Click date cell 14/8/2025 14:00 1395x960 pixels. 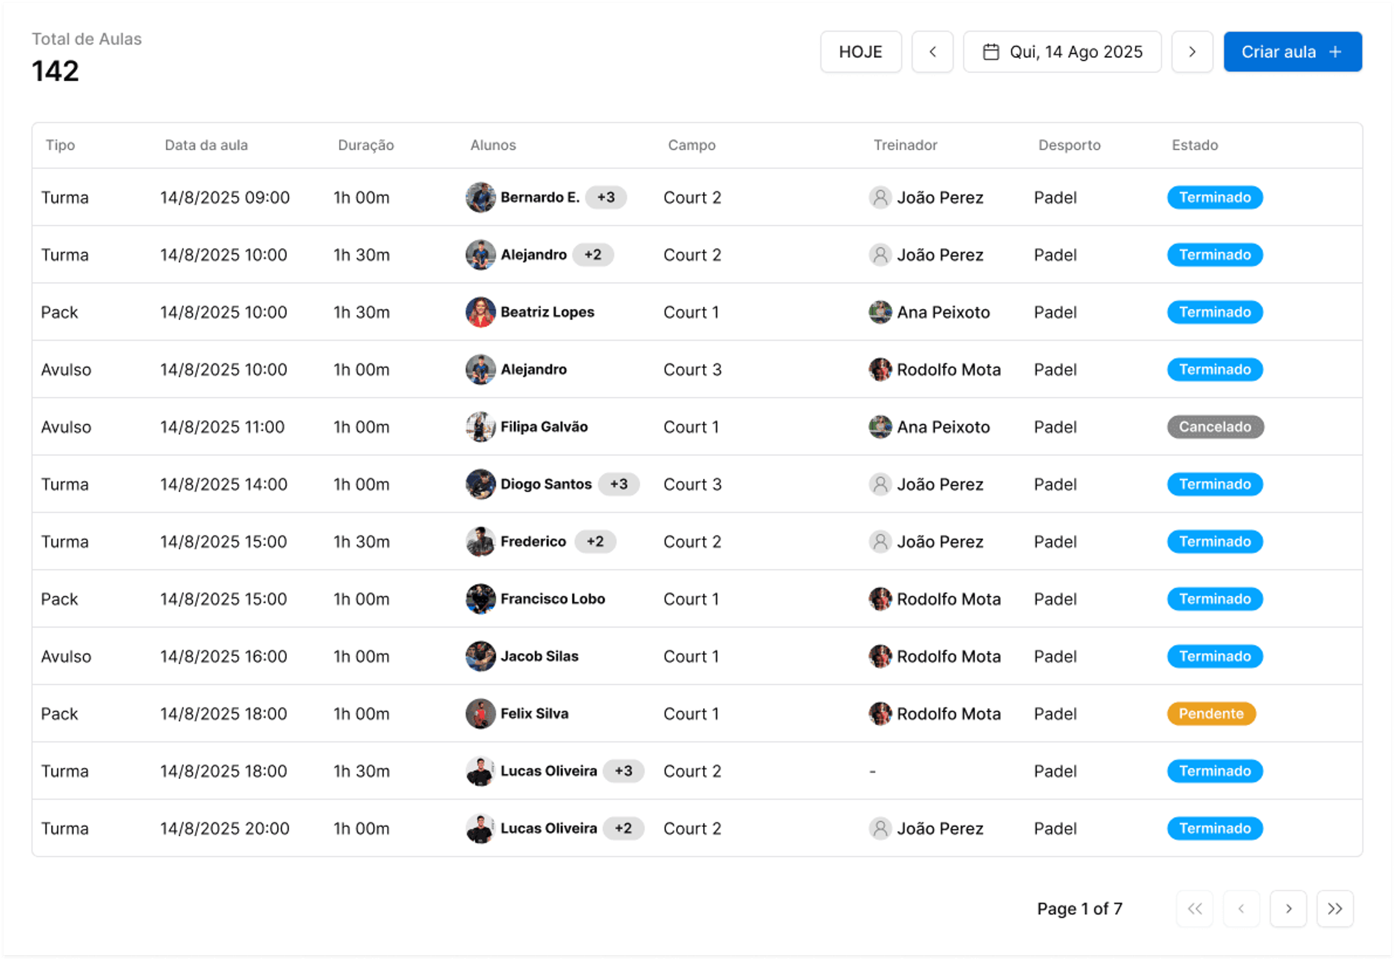point(224,484)
